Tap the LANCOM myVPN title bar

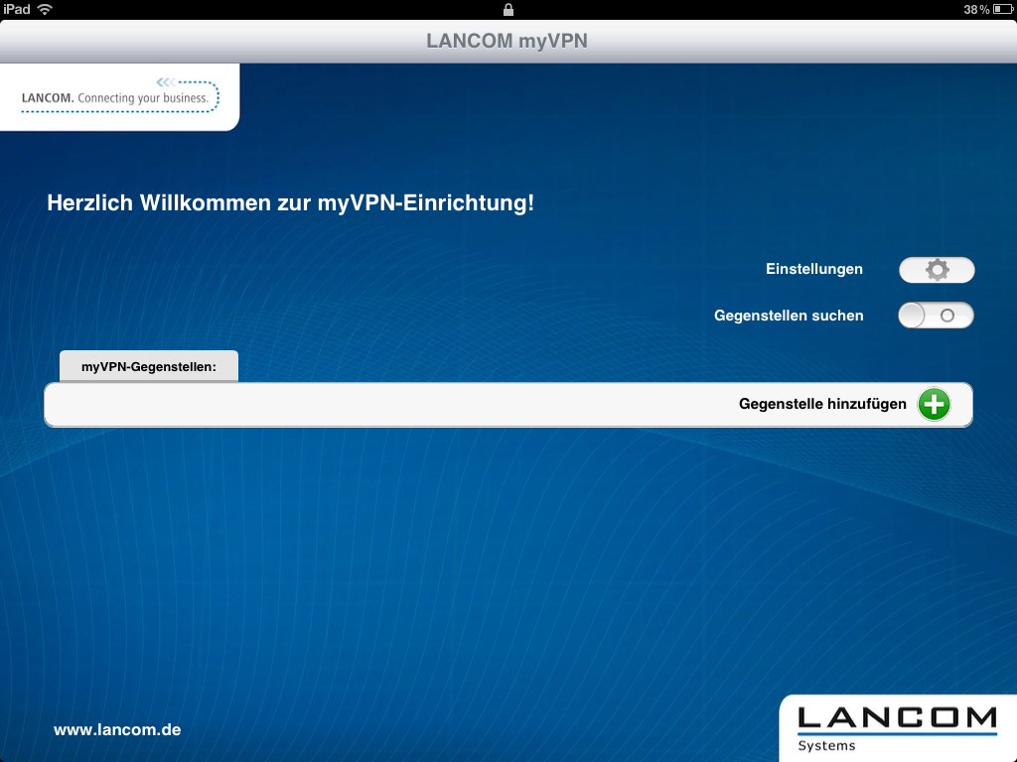click(x=508, y=41)
